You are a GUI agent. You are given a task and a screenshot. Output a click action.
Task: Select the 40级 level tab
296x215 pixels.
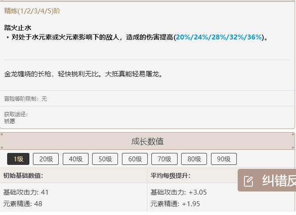pos(76,159)
